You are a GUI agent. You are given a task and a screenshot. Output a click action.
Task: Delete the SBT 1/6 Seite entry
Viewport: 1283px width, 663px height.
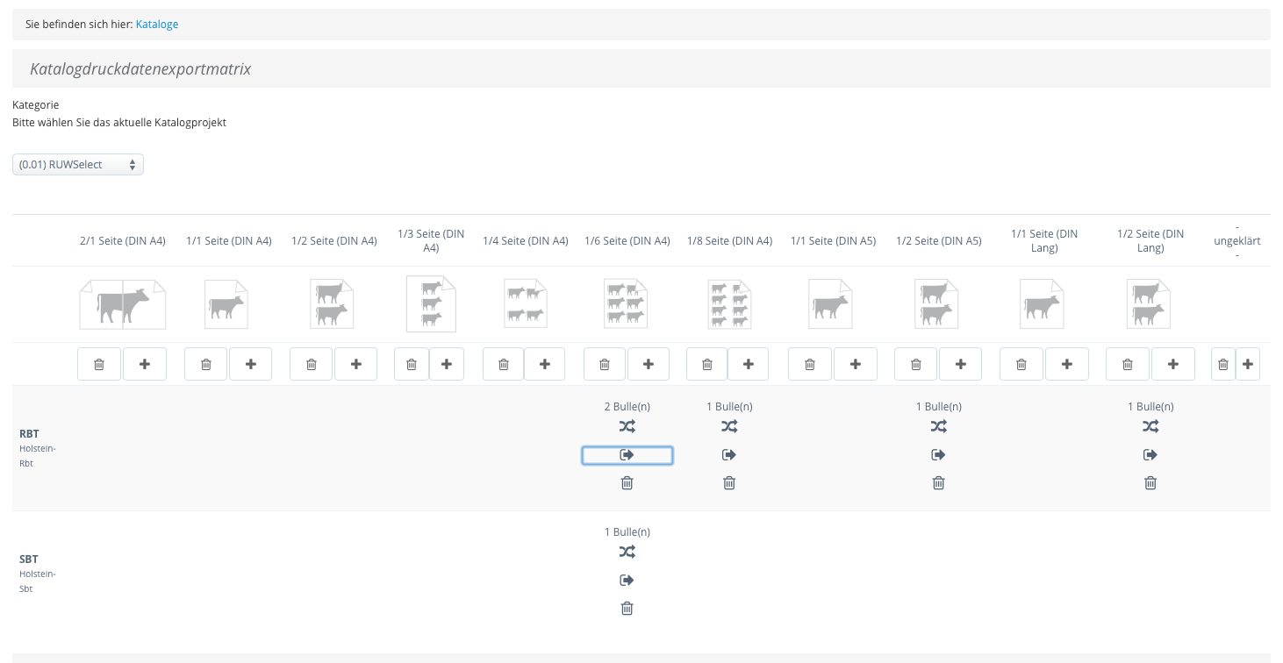[x=627, y=609]
